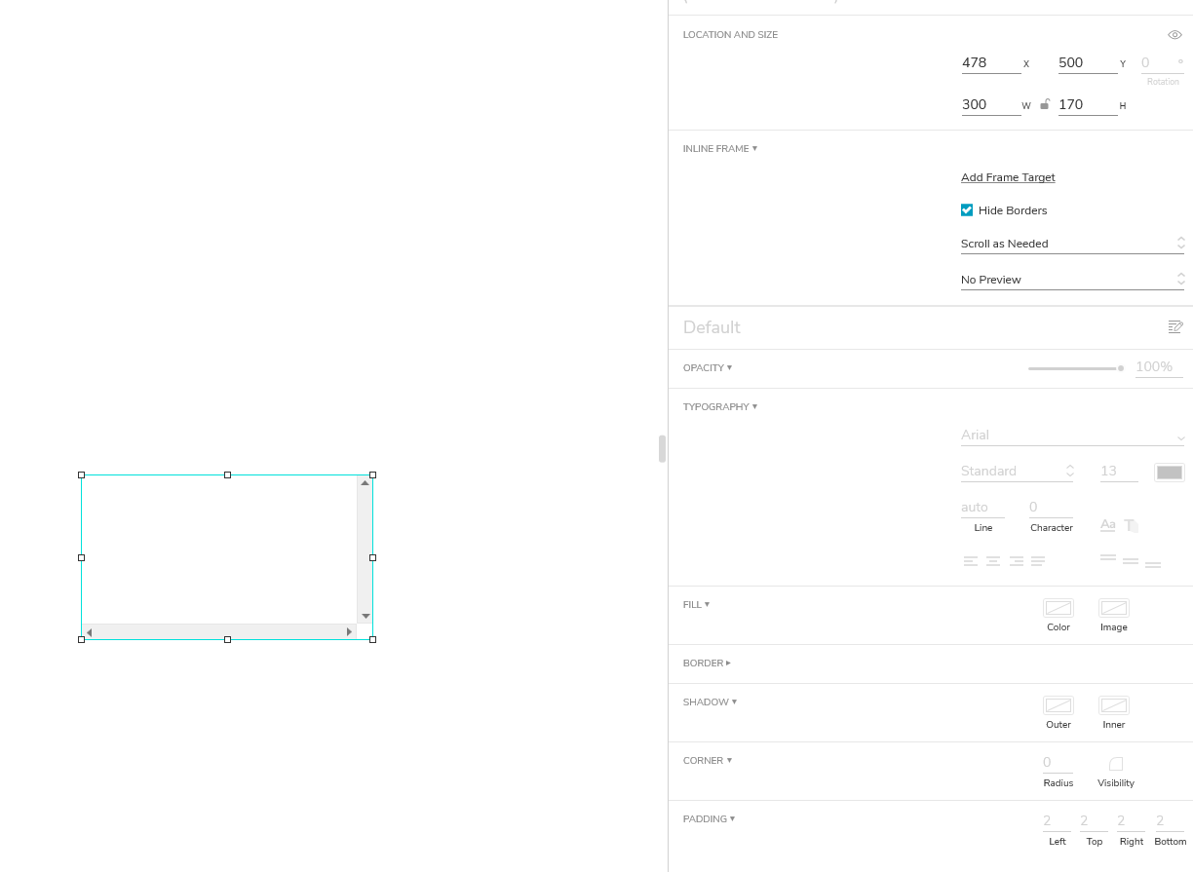
Task: Collapse the TYPOGRAPHY section
Action: coord(719,406)
